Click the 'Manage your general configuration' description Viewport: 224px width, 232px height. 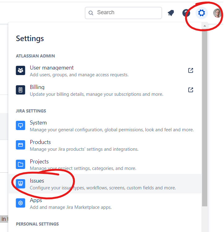pos(112,130)
